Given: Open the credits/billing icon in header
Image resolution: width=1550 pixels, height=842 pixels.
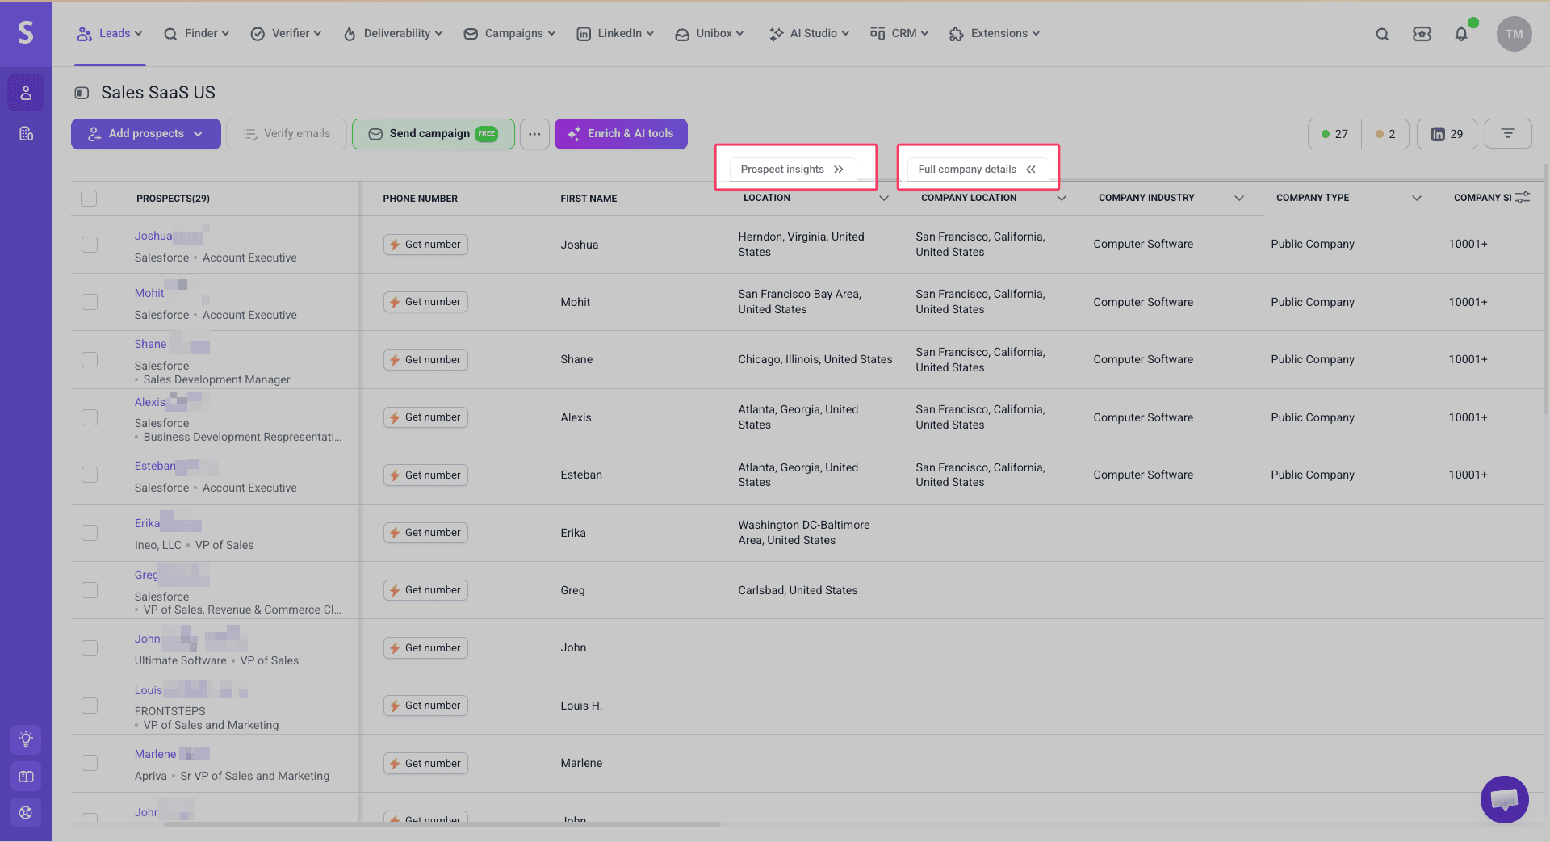Looking at the screenshot, I should click(1422, 34).
